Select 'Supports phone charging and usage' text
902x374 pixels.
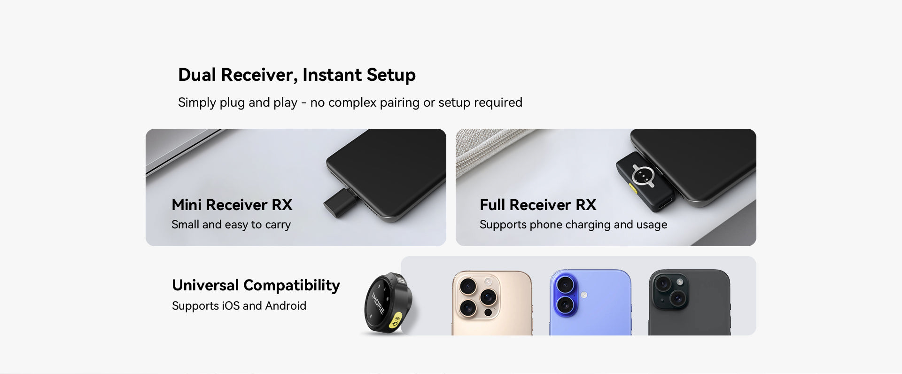tap(573, 225)
